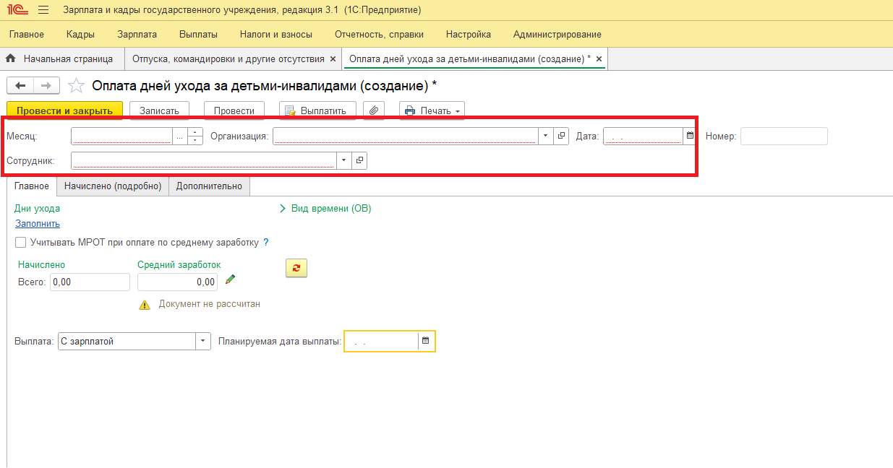
Task: Open the Настройка menu
Action: (469, 34)
